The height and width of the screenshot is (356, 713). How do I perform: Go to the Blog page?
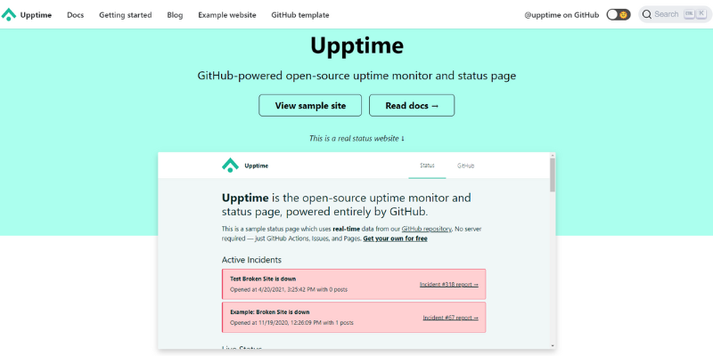point(175,15)
